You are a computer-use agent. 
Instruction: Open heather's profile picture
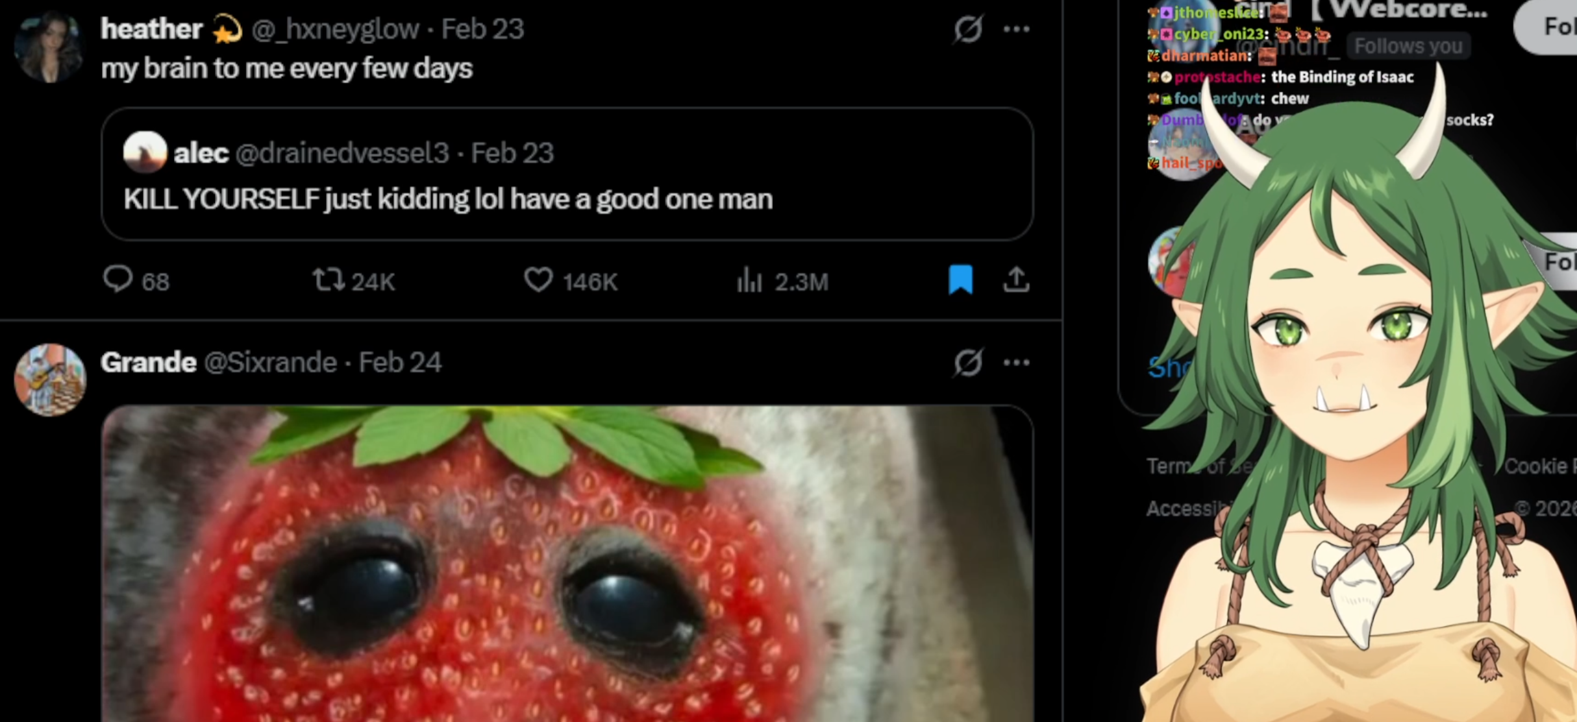pyautogui.click(x=49, y=47)
